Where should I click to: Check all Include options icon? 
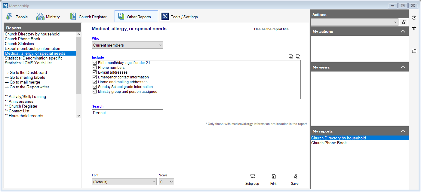click(291, 56)
